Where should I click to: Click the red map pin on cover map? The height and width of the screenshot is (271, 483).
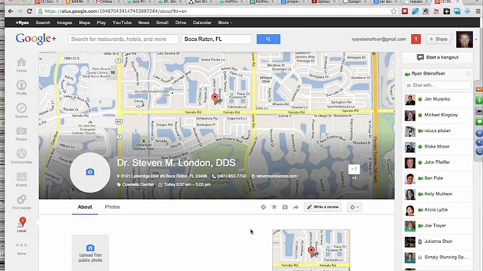[215, 98]
